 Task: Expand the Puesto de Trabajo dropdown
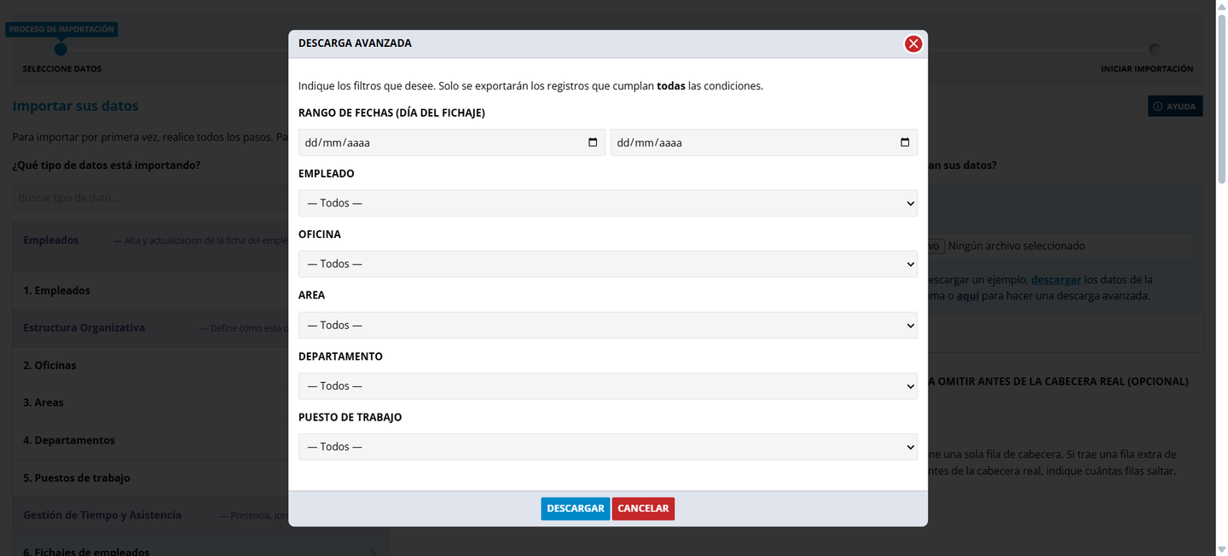pos(608,447)
